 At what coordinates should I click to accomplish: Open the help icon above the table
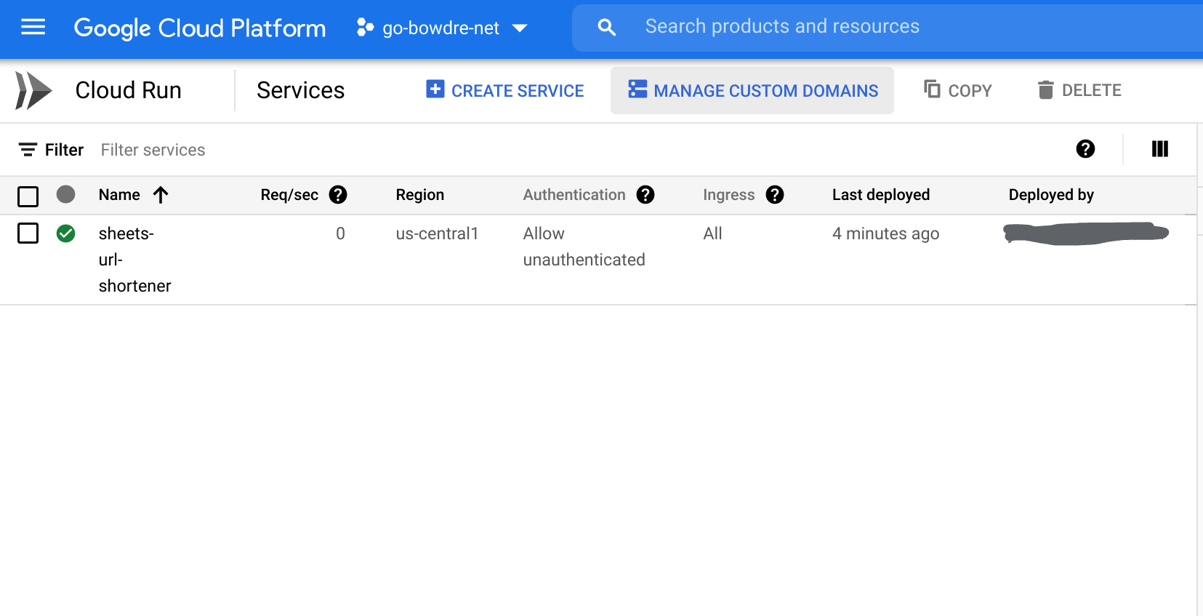pos(1085,149)
